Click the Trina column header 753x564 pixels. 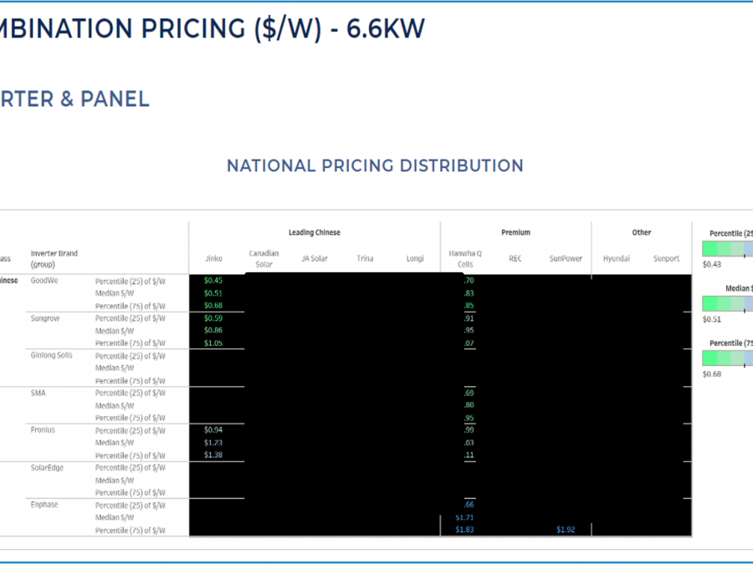coord(365,258)
